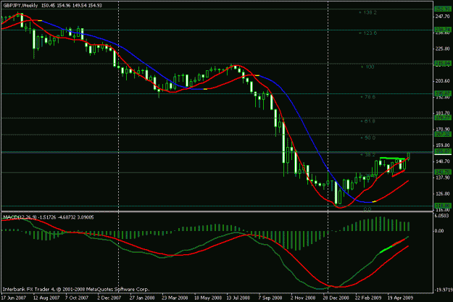
Task: Click the 123.6 Fibonacci level label
Action: click(370, 33)
